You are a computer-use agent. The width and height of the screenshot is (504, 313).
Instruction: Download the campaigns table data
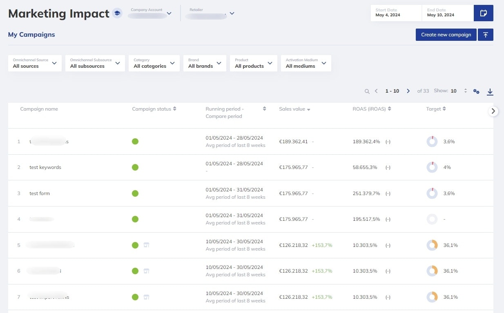coord(490,91)
